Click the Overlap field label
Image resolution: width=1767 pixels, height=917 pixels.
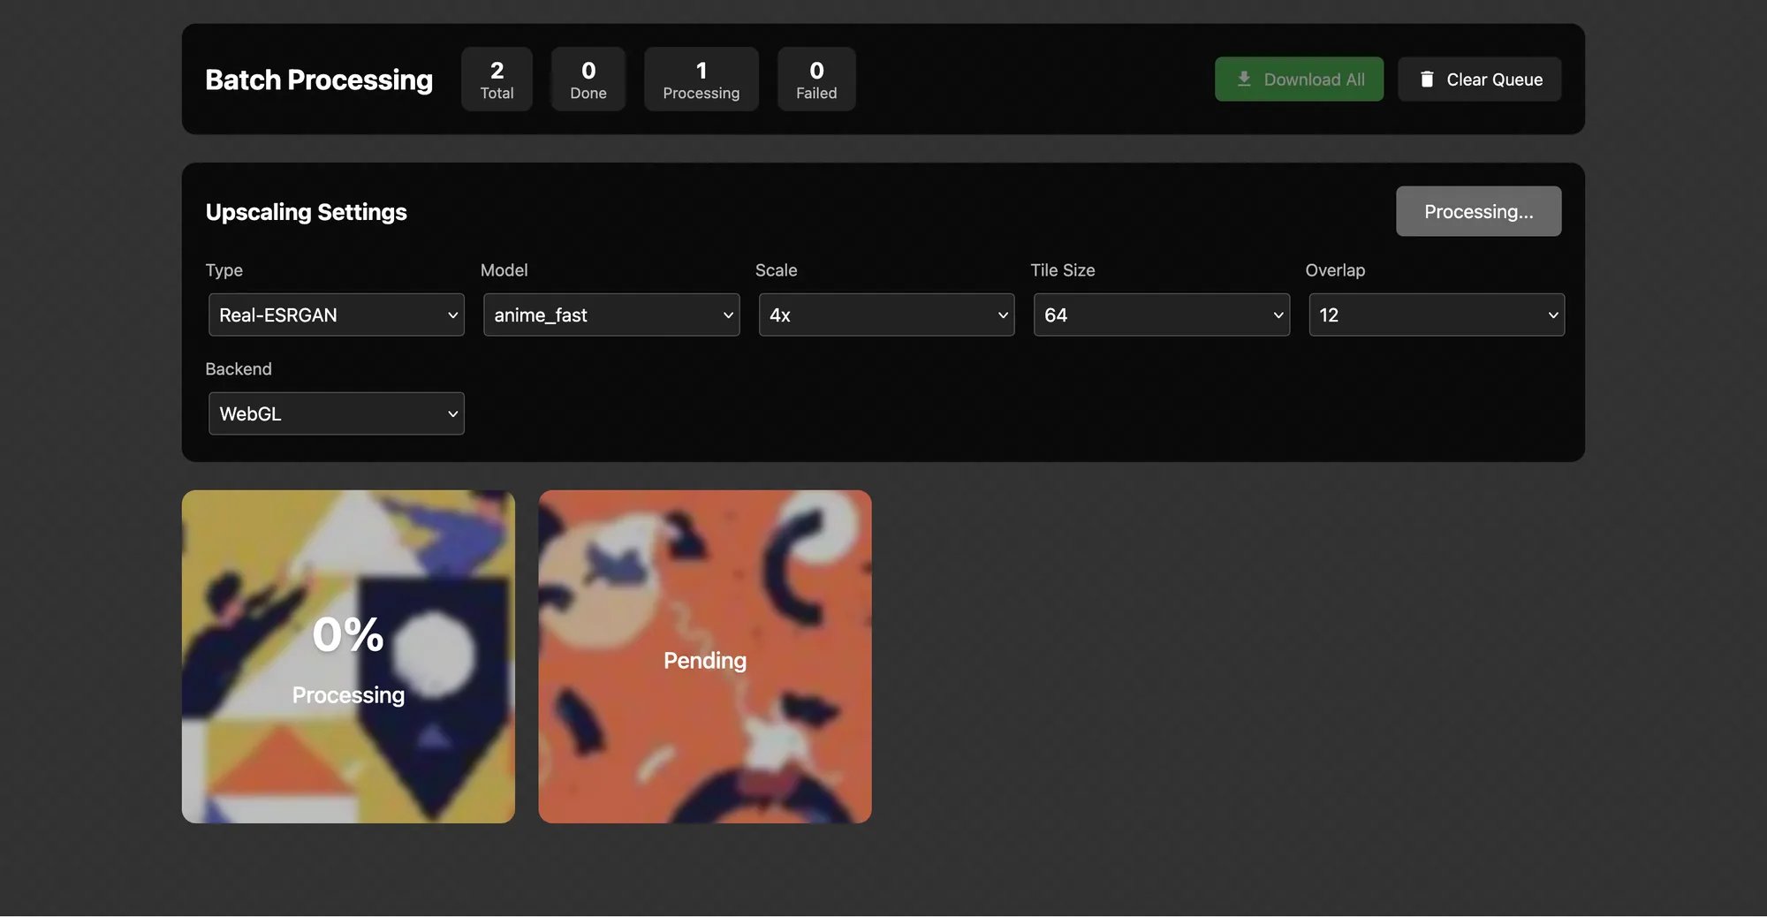pyautogui.click(x=1335, y=270)
